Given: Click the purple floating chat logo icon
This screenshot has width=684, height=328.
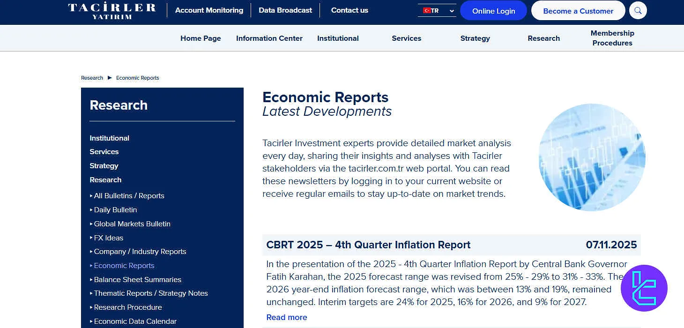Looking at the screenshot, I should 644,288.
